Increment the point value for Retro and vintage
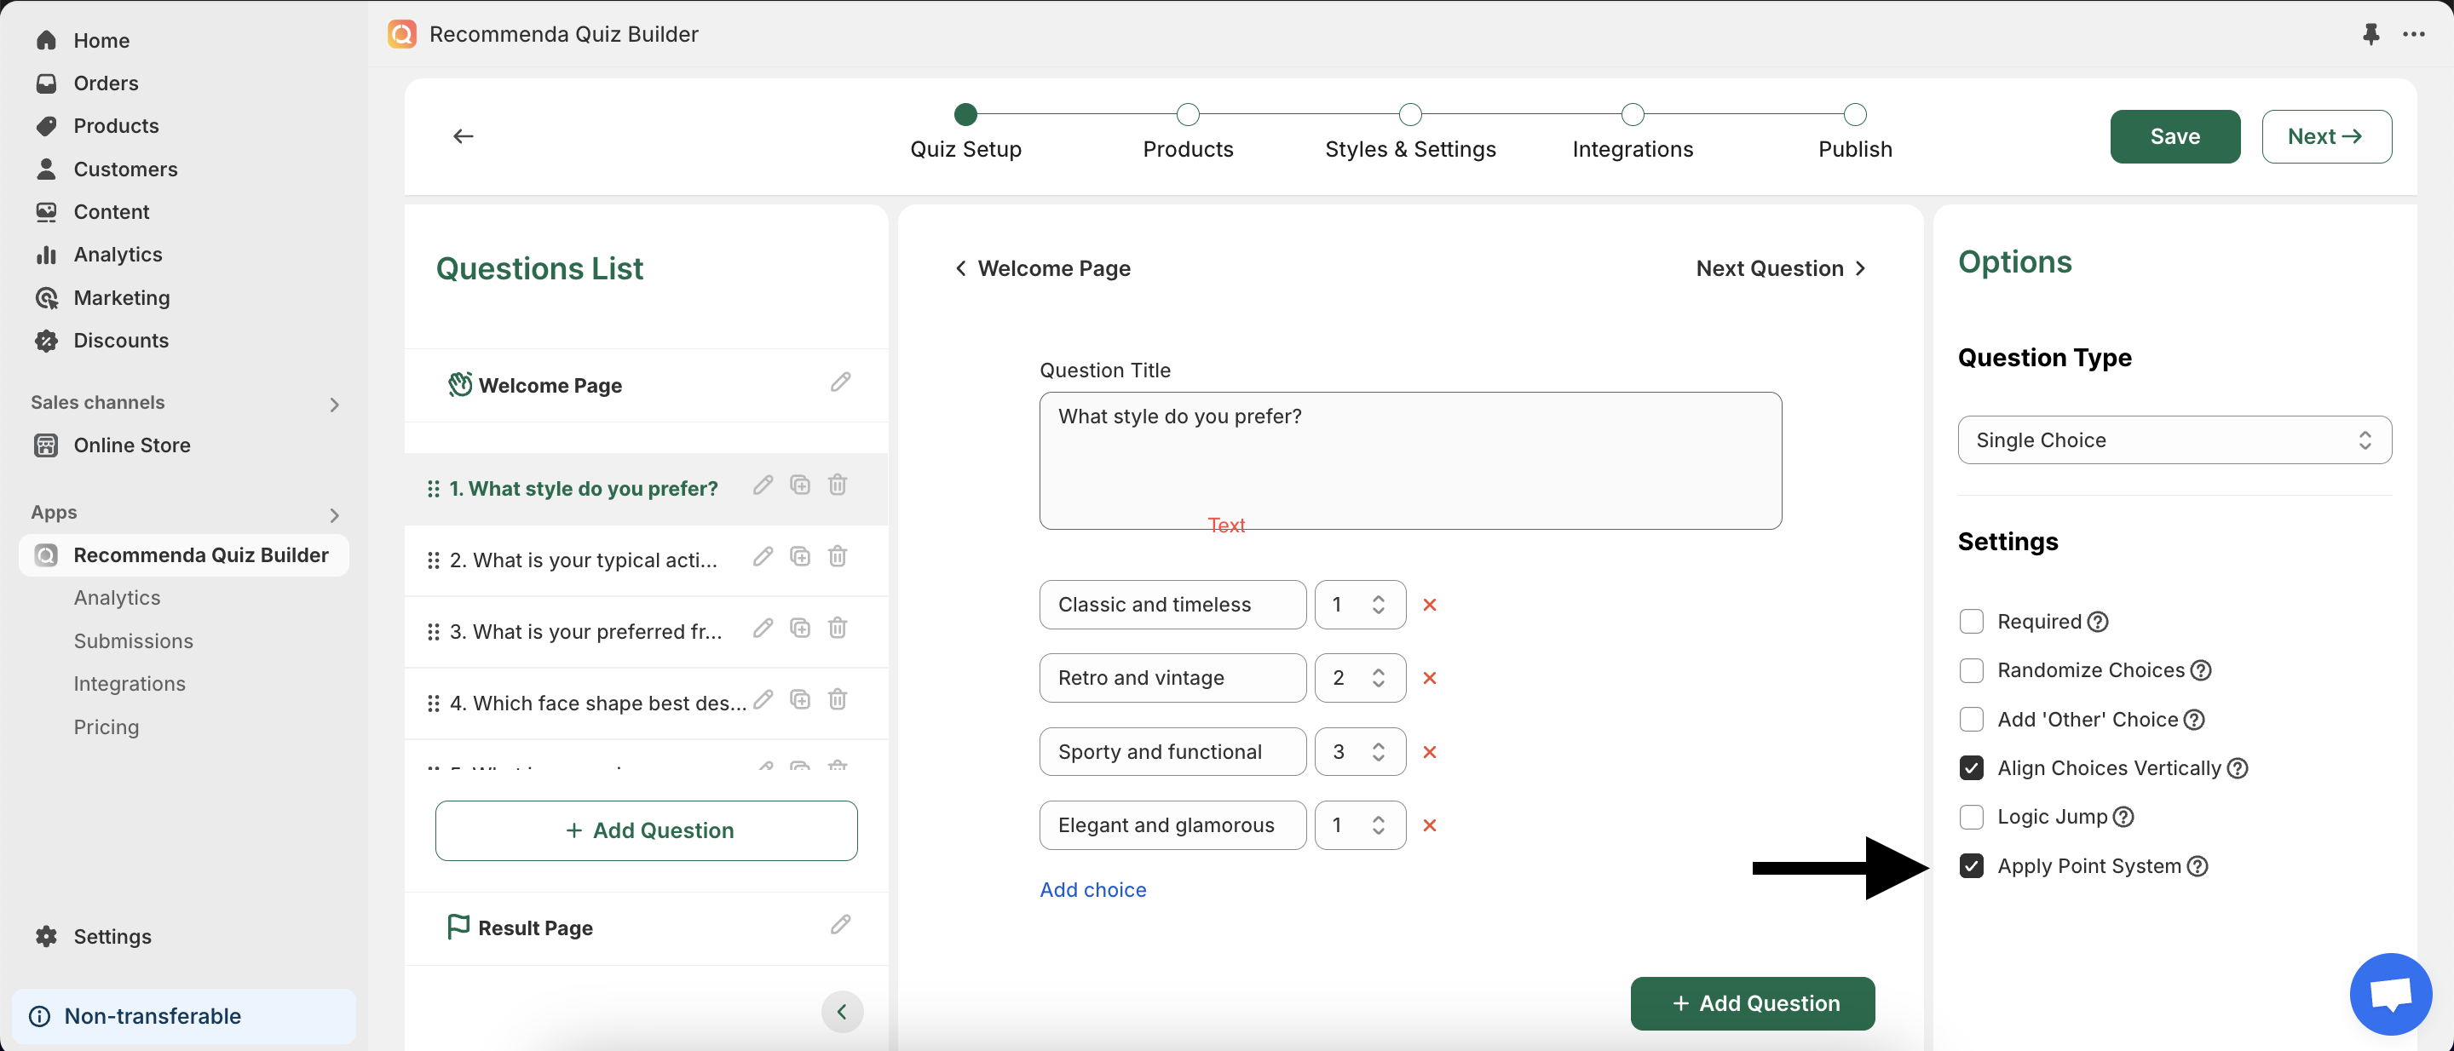Screen dimensions: 2454x1051 click(1378, 670)
